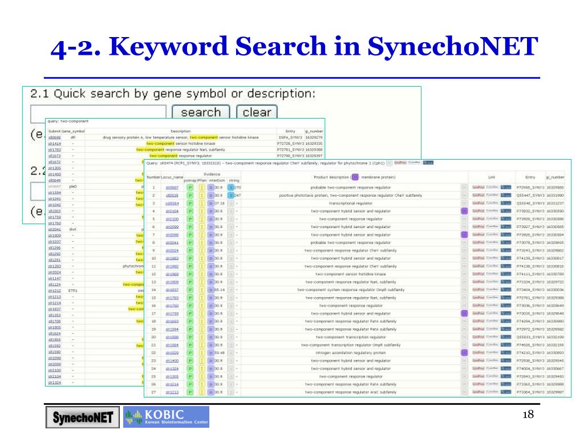Click purple membrane marker in row 22
The width and height of the screenshot is (584, 438).
tap(464, 352)
